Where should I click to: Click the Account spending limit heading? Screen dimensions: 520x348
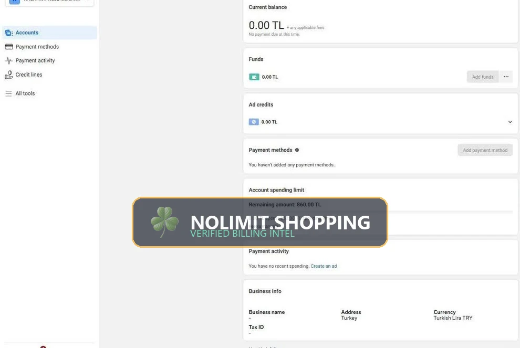pos(276,190)
